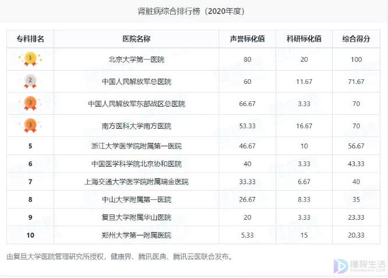
Task: Click the 专科排名 column header
Action: [30, 39]
